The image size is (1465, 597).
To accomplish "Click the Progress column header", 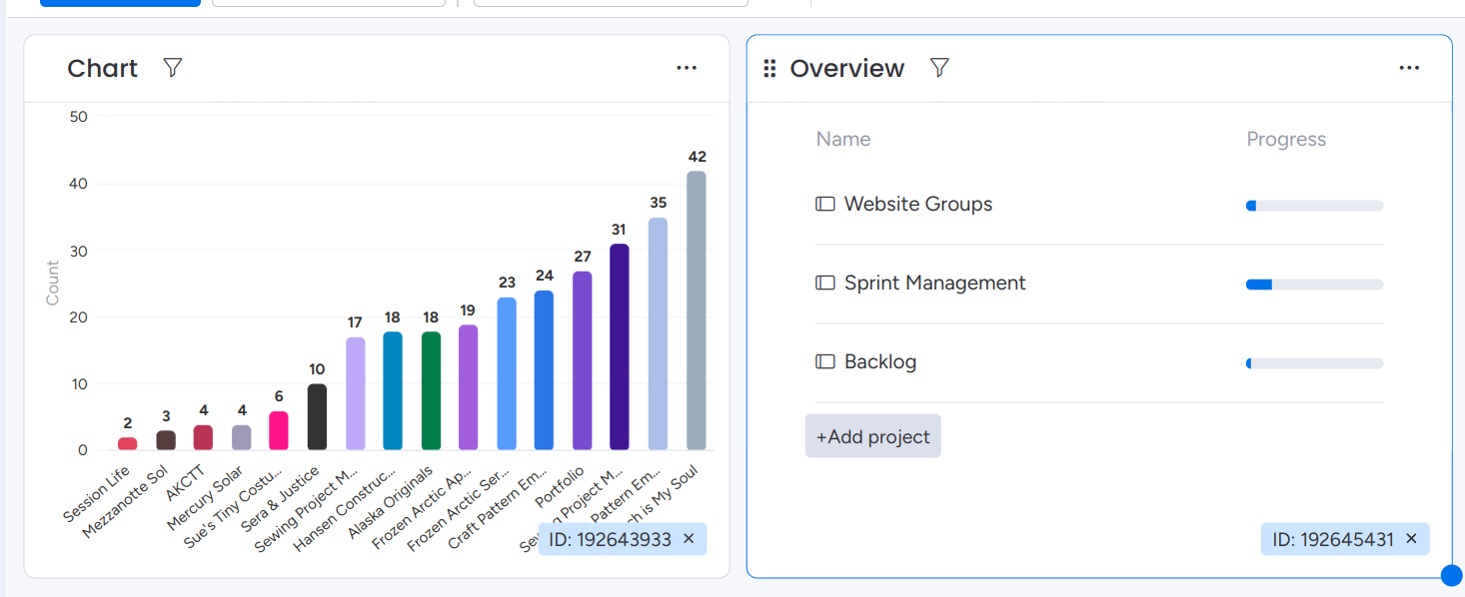I will click(x=1286, y=139).
